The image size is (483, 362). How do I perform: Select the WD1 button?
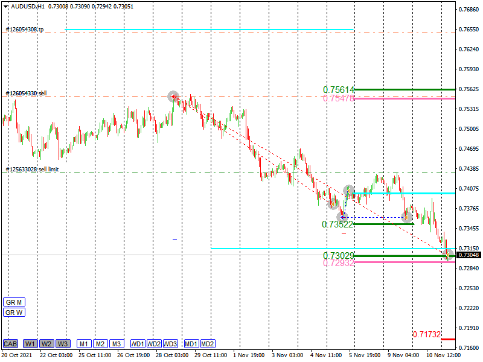tap(138, 344)
